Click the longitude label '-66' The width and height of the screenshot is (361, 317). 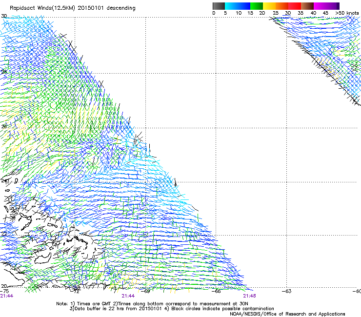216,291
